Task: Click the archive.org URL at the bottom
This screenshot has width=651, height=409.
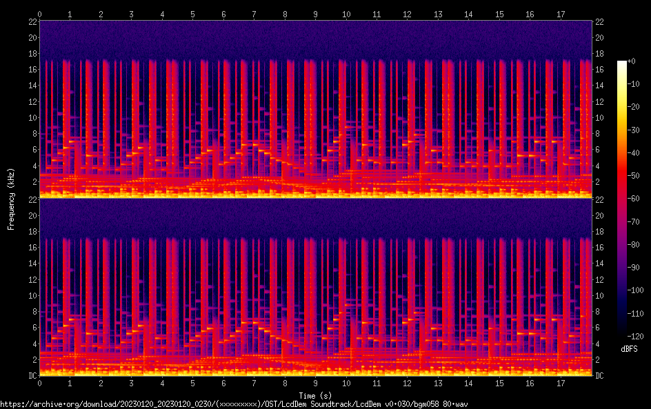Action: (x=234, y=403)
